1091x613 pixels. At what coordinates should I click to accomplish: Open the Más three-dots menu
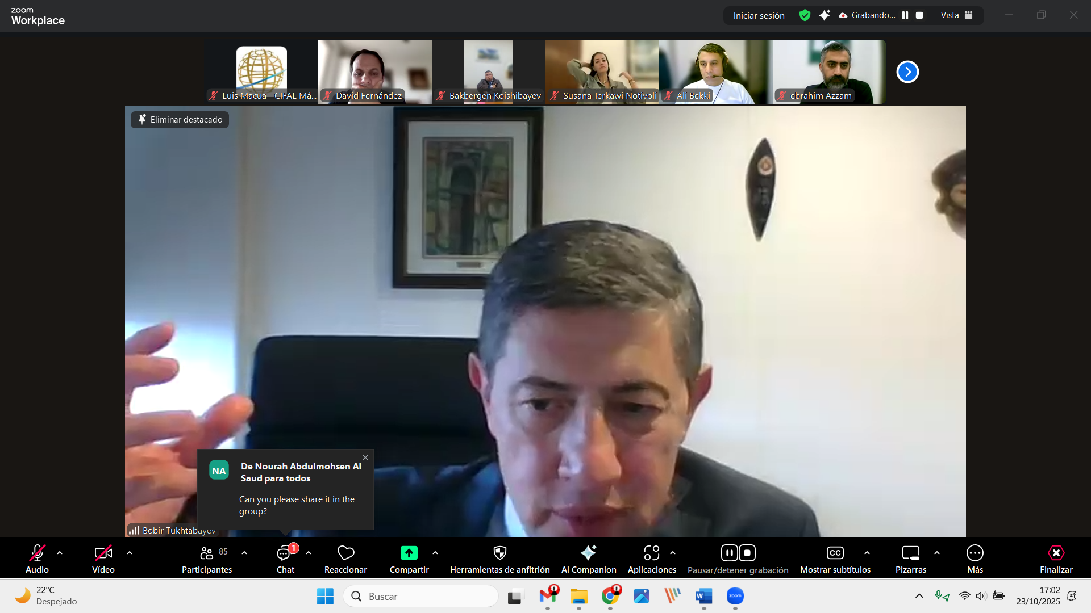click(975, 553)
